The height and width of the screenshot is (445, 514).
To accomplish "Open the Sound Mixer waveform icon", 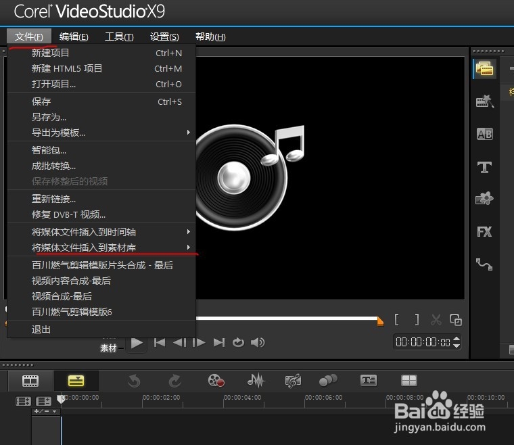I will click(256, 381).
